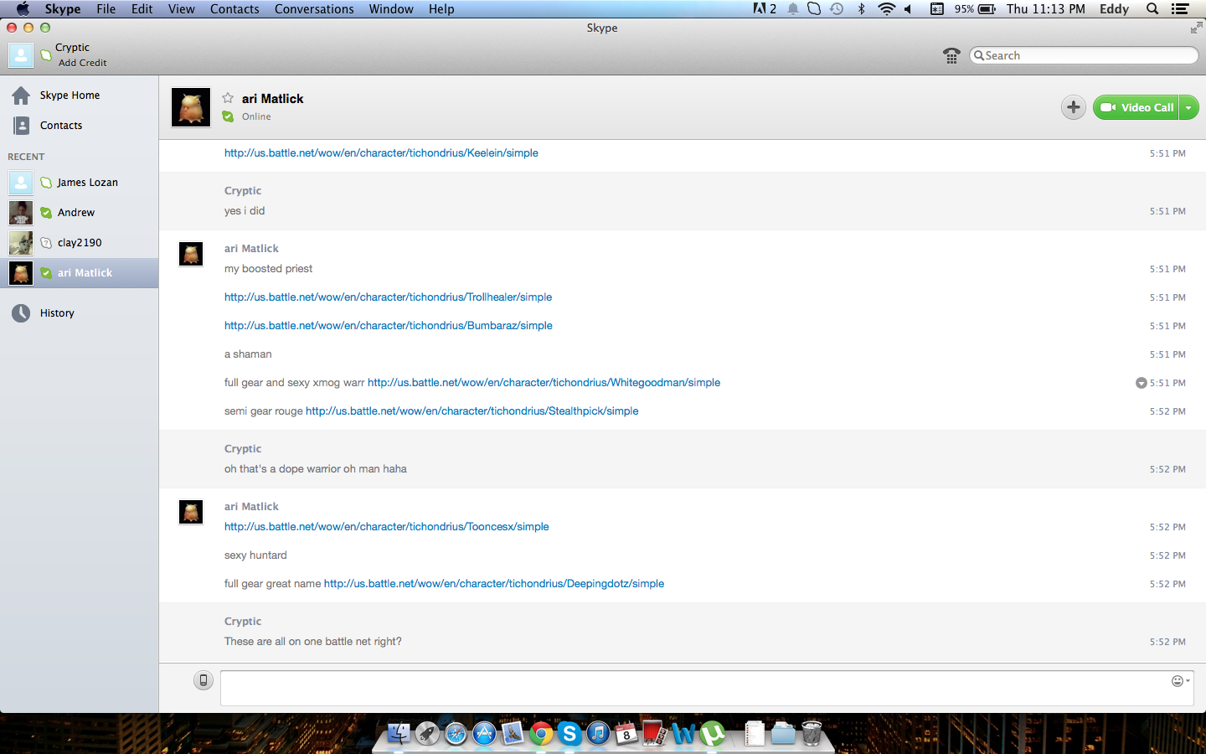Image resolution: width=1206 pixels, height=754 pixels.
Task: Select Andrew conversation in Recent
Action: 80,213
